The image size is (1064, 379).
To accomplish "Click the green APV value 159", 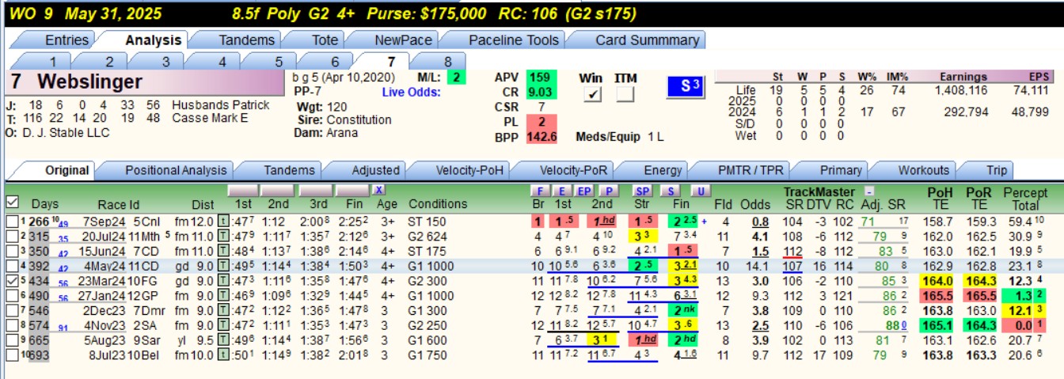I will click(x=541, y=78).
